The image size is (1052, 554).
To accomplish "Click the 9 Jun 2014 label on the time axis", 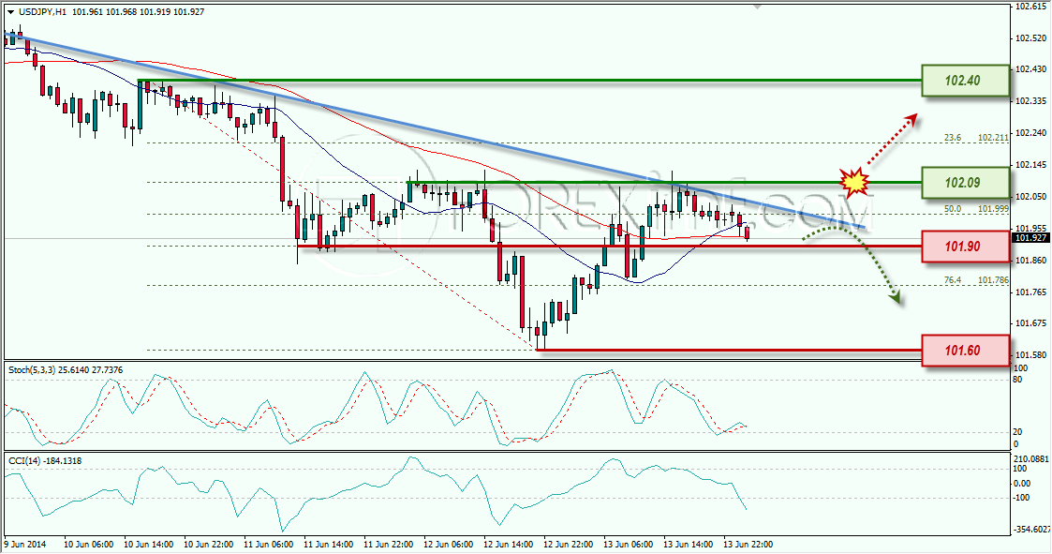I will tap(24, 545).
